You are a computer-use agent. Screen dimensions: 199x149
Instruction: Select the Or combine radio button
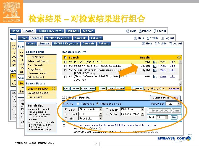click(161, 89)
